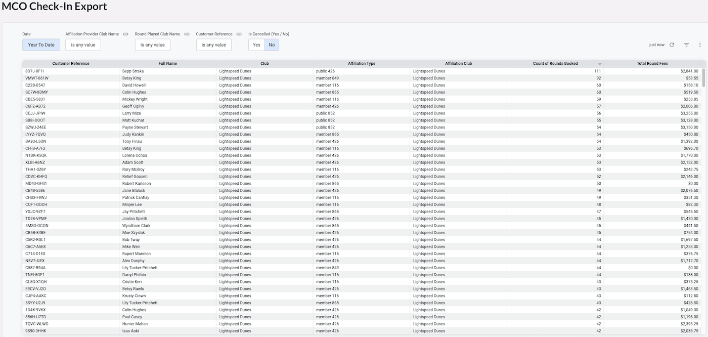
Task: Select the name Retief Goosen
Action: coord(135,177)
